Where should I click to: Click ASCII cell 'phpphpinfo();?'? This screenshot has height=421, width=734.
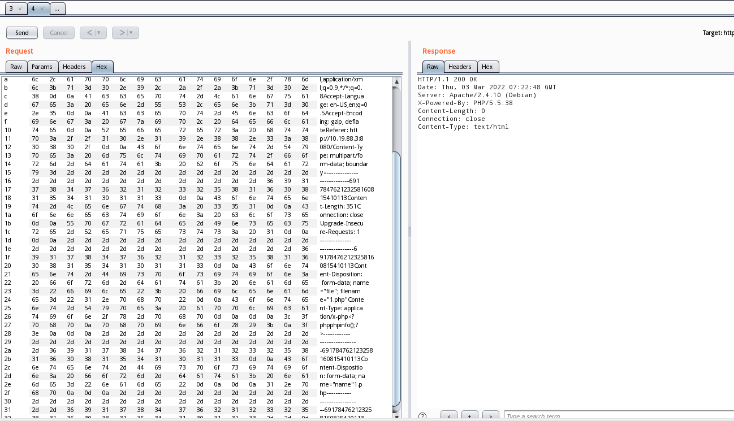click(339, 325)
